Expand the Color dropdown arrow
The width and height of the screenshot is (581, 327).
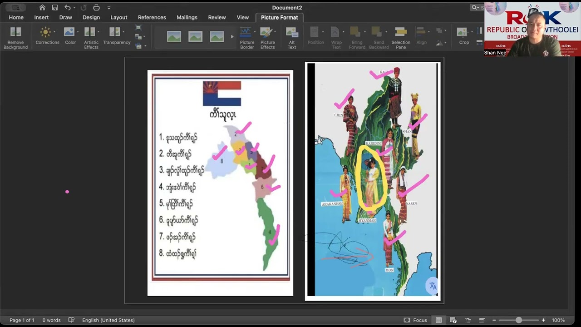(x=78, y=32)
